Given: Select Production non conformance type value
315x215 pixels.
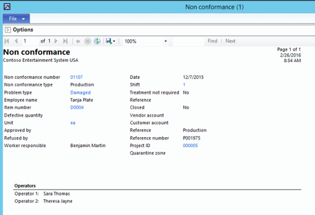Looking at the screenshot, I should click(x=82, y=85).
